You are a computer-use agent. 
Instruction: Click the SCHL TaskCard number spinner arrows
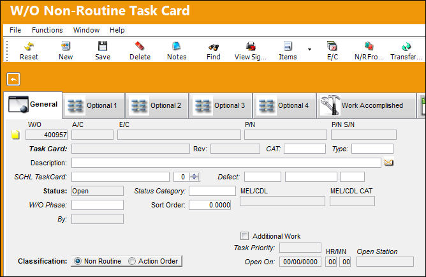tap(194, 177)
